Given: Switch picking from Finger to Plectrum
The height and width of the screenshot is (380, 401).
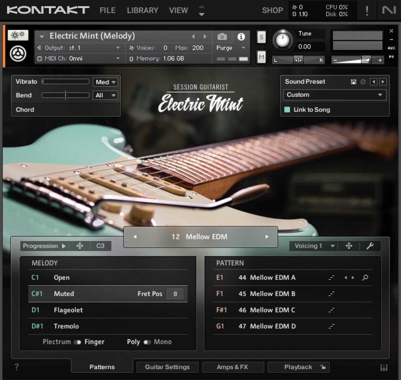Looking at the screenshot, I should point(78,342).
